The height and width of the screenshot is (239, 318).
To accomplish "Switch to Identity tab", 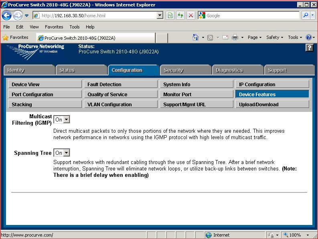I will tap(29, 70).
